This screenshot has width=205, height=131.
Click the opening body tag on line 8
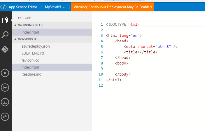tap(122, 63)
